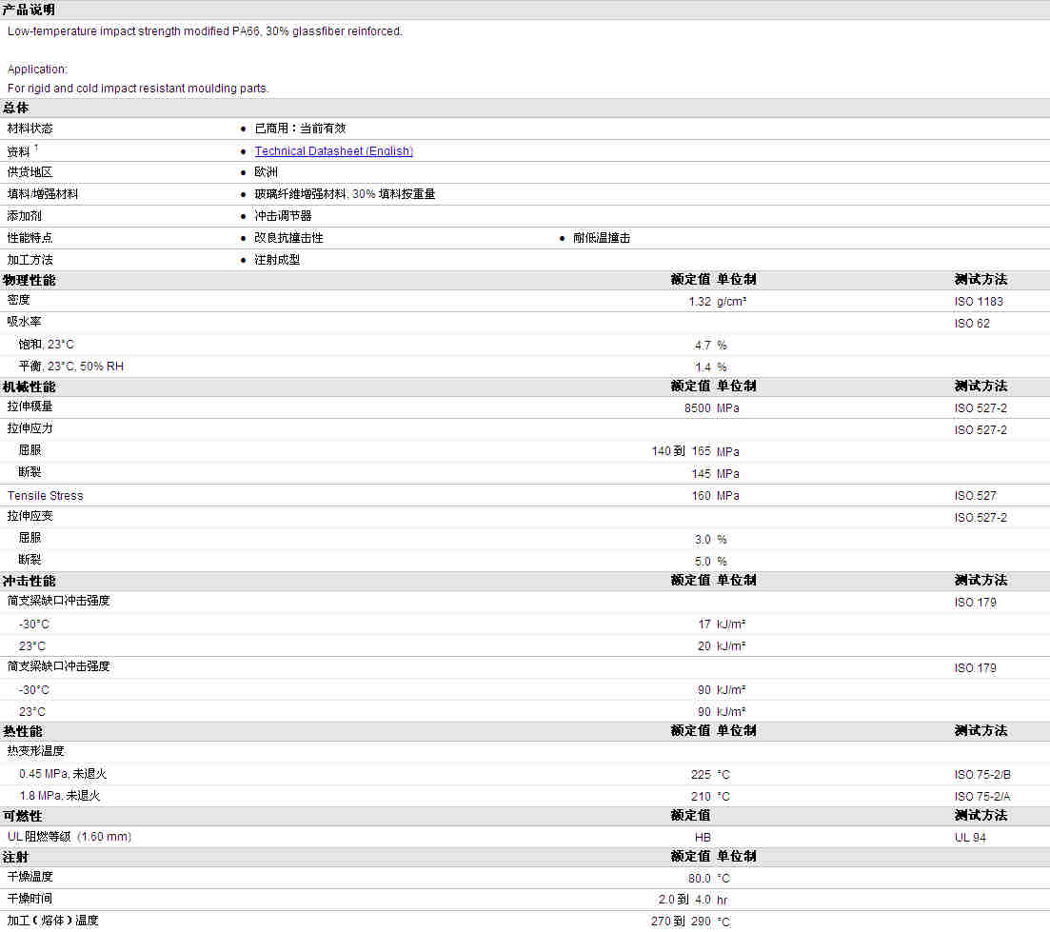
Task: Select impact strength 20 kJ/m² at 23°C
Action: [722, 646]
